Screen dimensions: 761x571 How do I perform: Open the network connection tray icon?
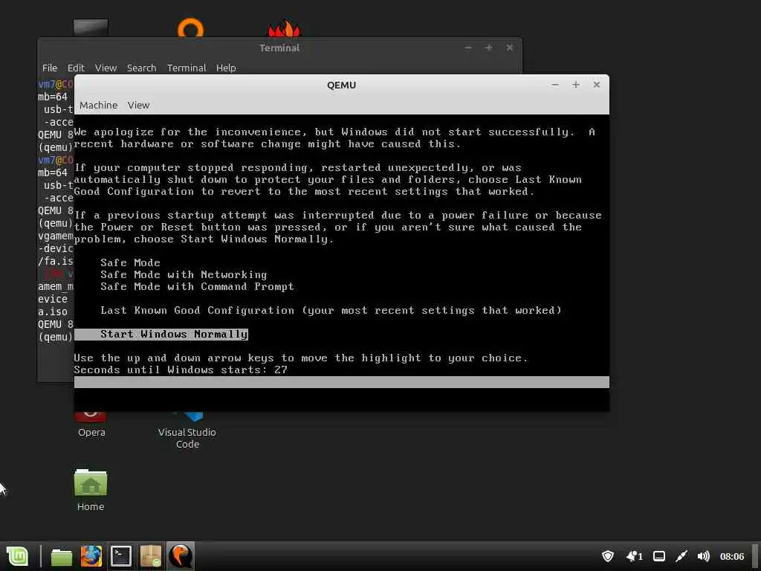click(x=681, y=556)
